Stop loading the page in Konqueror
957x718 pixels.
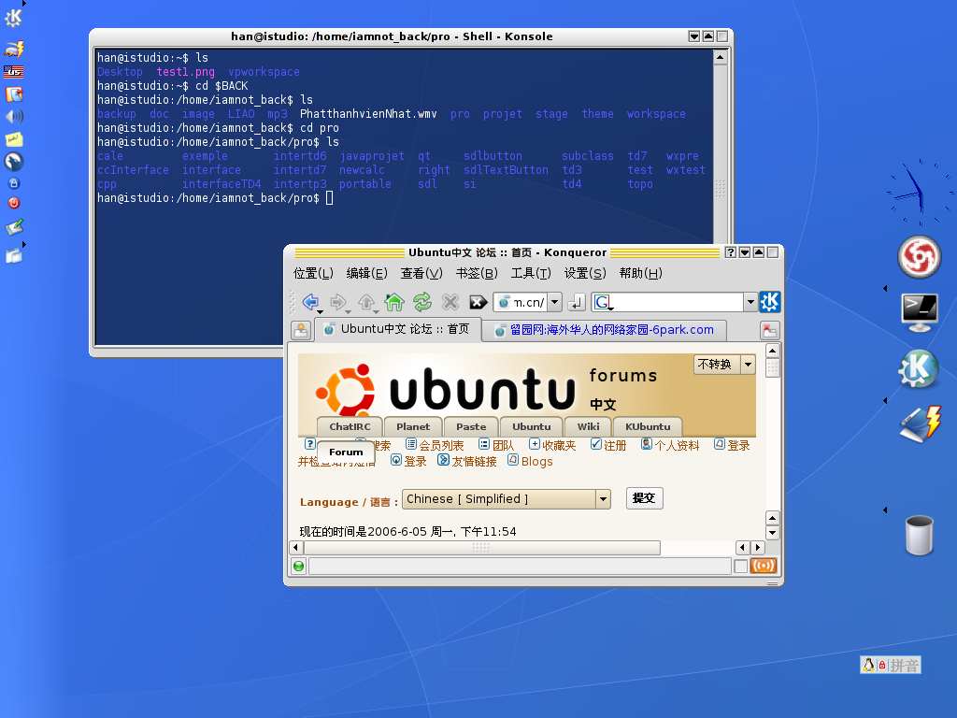tap(450, 302)
